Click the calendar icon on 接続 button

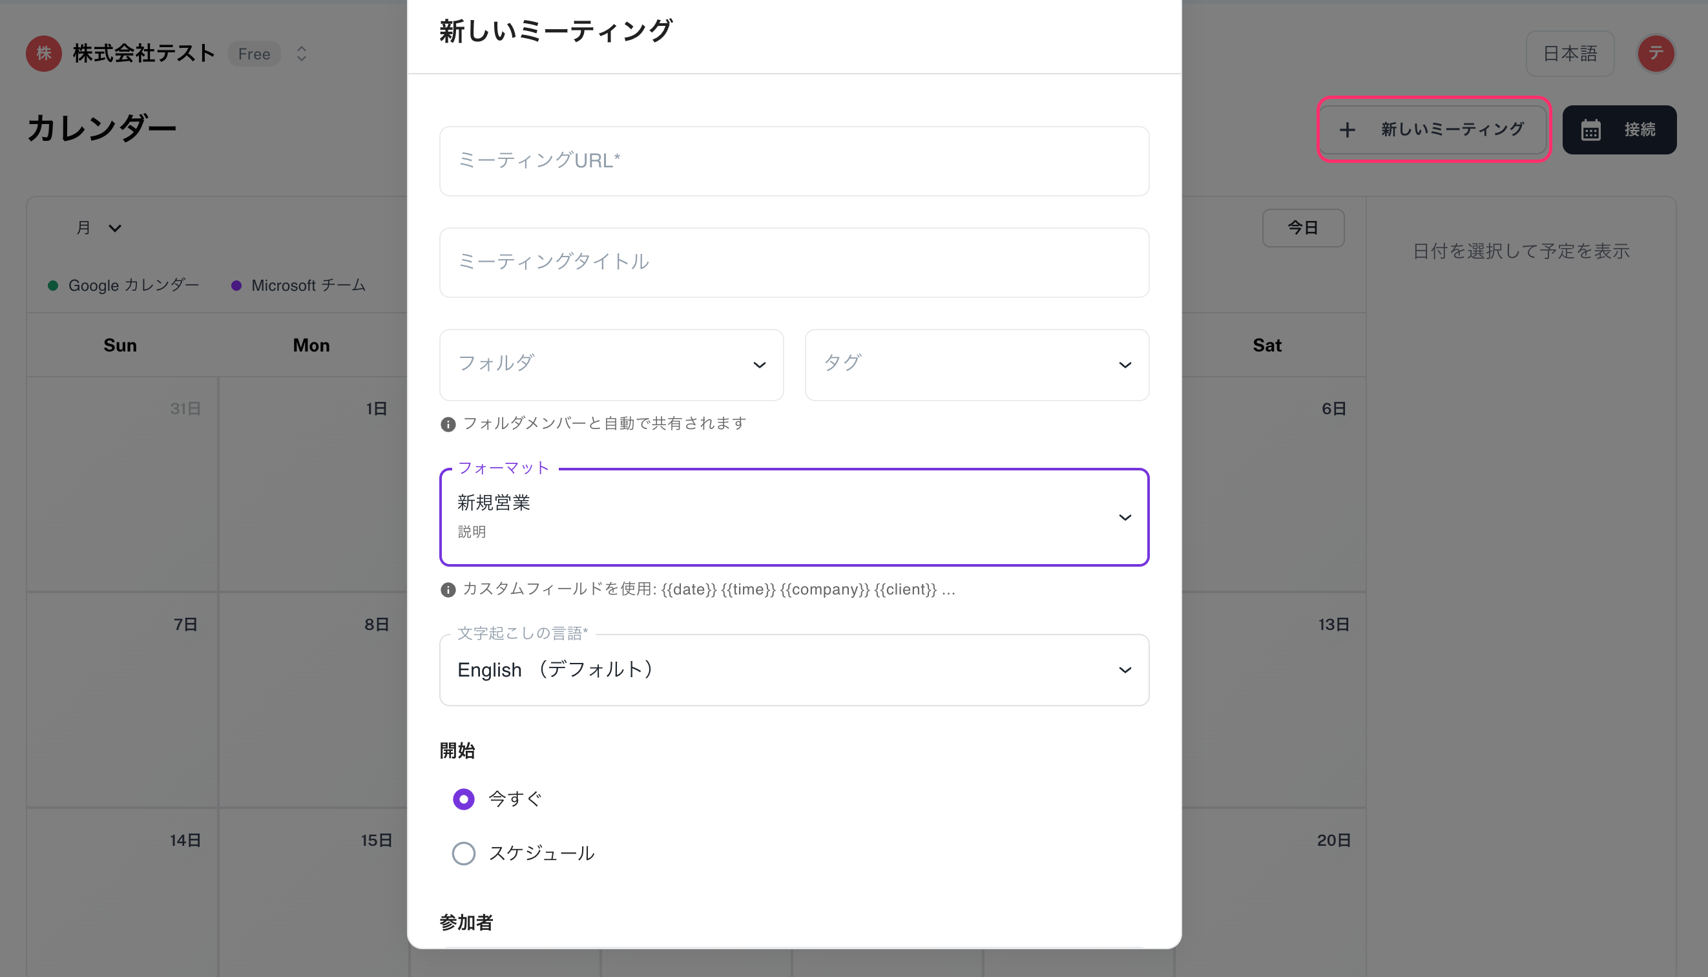tap(1590, 130)
